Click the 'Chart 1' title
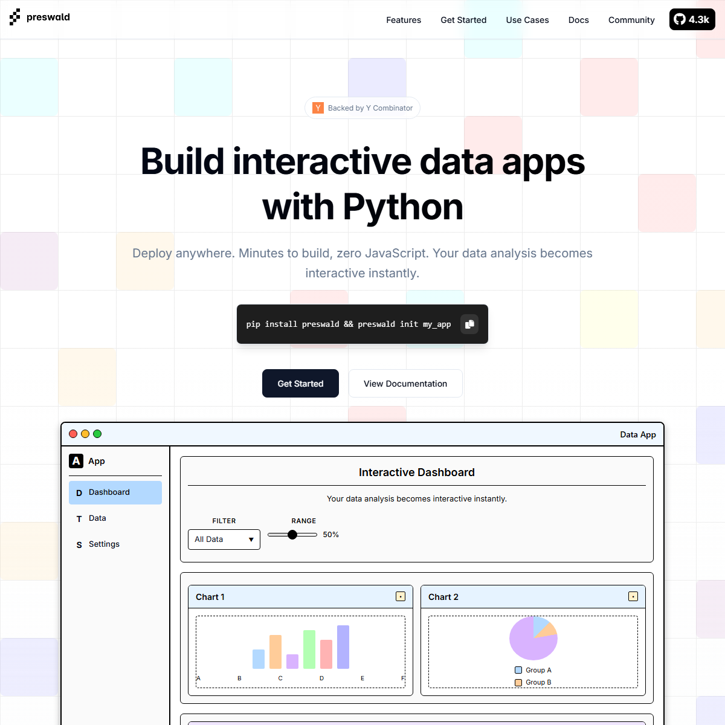 coord(210,597)
